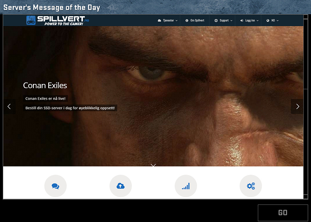The width and height of the screenshot is (311, 222).
Task: Open the Logg inn dropdown
Action: [x=249, y=20]
